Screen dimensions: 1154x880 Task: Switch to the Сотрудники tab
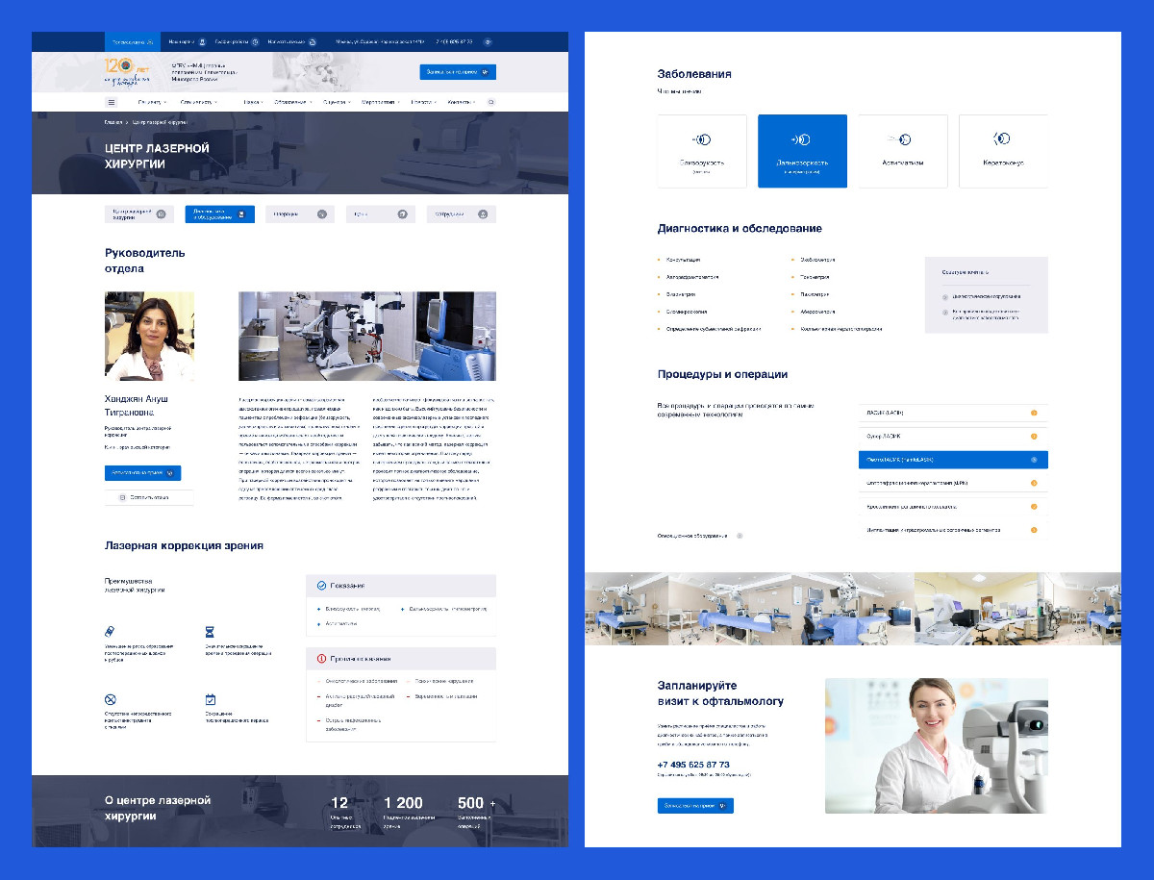click(x=461, y=214)
